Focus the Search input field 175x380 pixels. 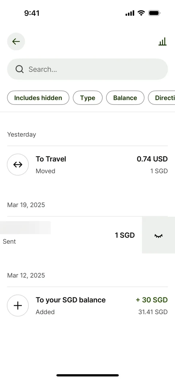pos(87,69)
